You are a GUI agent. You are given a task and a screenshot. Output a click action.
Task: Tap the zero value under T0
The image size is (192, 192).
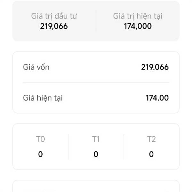click(40, 154)
